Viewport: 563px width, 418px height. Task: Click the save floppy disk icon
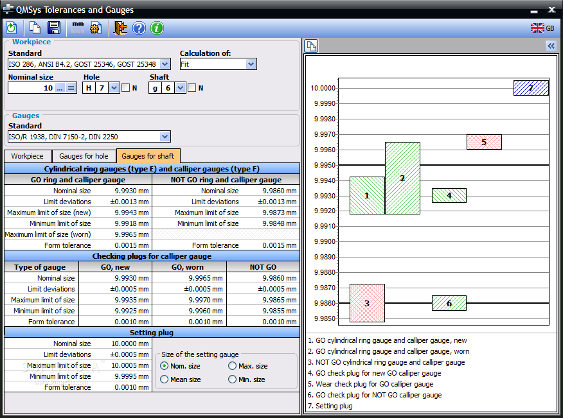(x=54, y=28)
